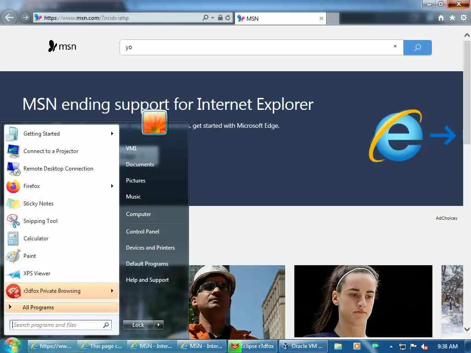
Task: Click the muted volume tray icon
Action: point(425,347)
